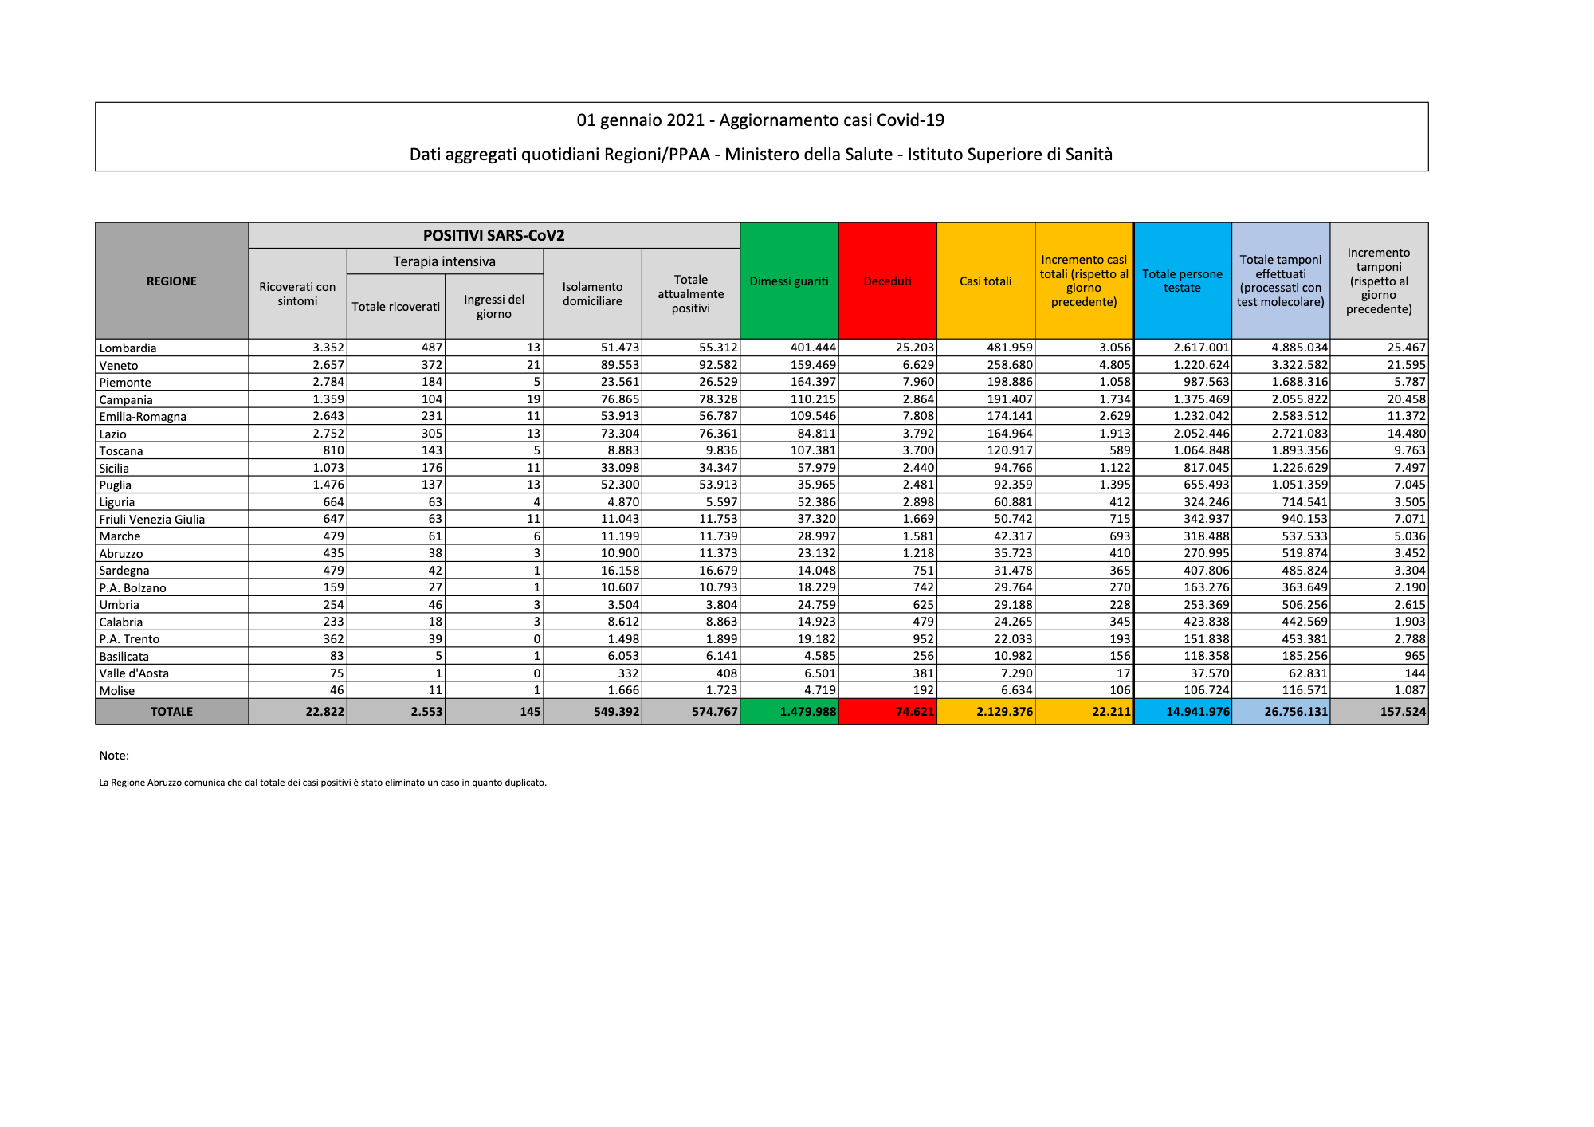1594x1127 pixels.
Task: Click the Totale tamponi effettuati header
Action: click(x=1280, y=281)
